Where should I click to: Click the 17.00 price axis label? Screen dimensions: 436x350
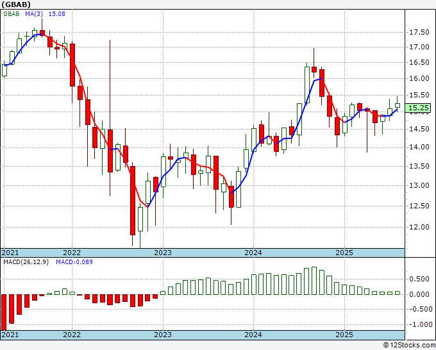419,47
